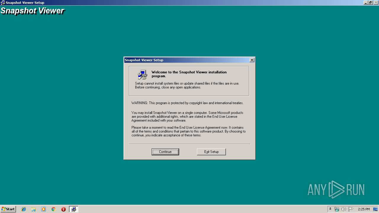Close the main Snapshot Viewer Setup window

point(376,2)
